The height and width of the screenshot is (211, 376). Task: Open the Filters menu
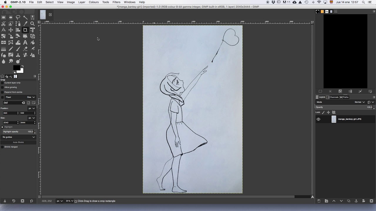pyautogui.click(x=116, y=2)
